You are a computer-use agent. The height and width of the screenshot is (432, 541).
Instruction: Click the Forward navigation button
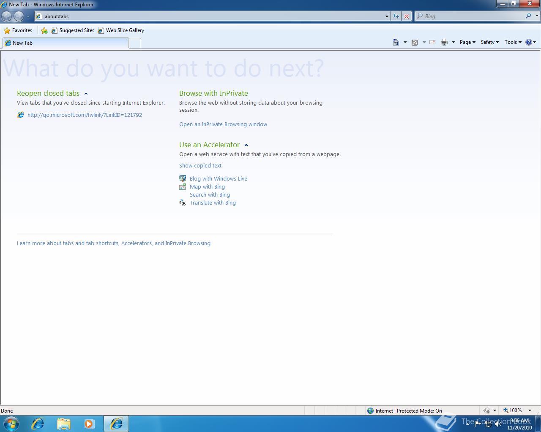tap(19, 16)
